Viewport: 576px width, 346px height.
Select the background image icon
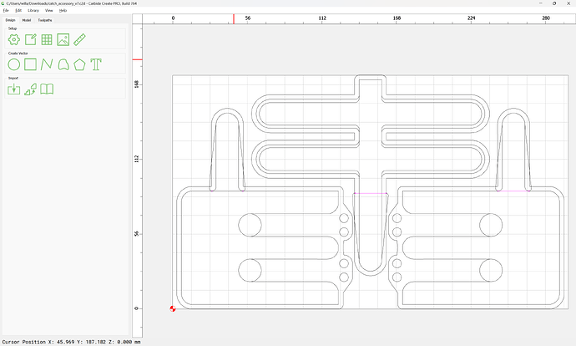(63, 40)
